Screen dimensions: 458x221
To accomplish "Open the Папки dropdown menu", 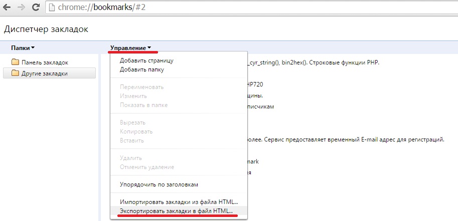I will pyautogui.click(x=23, y=48).
